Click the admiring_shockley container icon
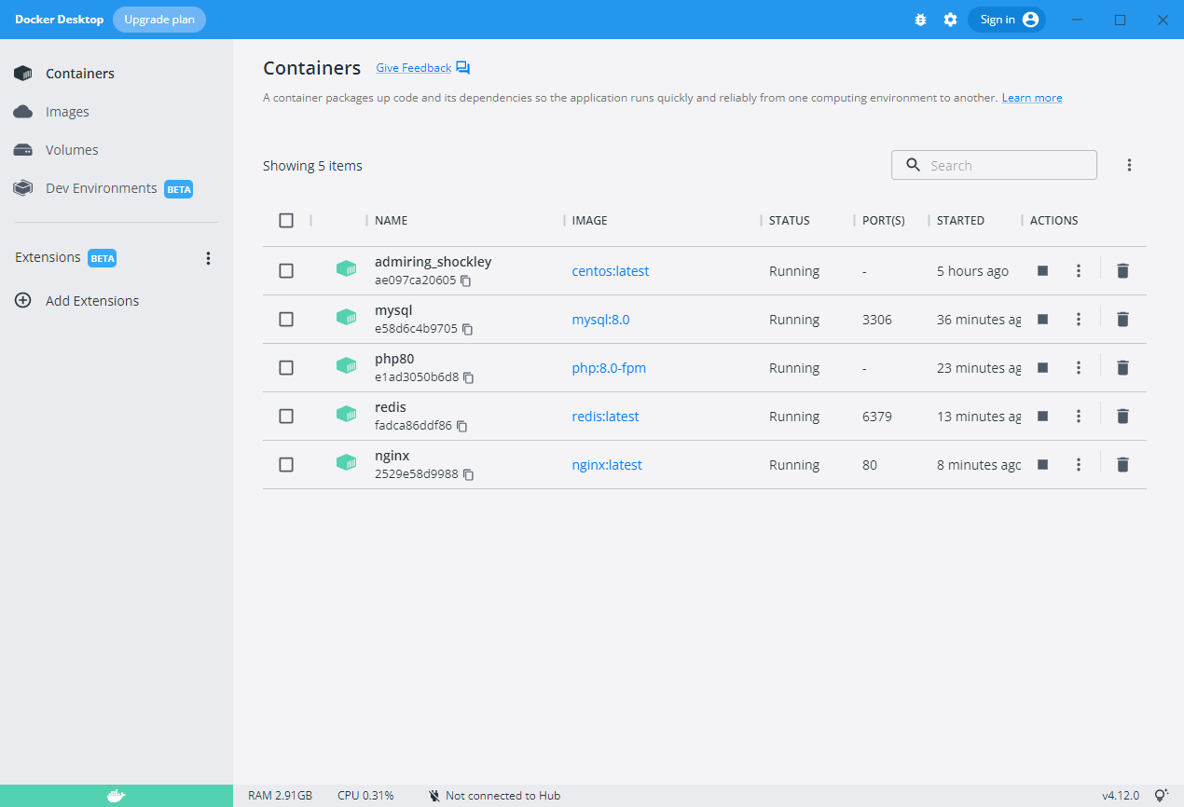1184x807 pixels. 347,269
